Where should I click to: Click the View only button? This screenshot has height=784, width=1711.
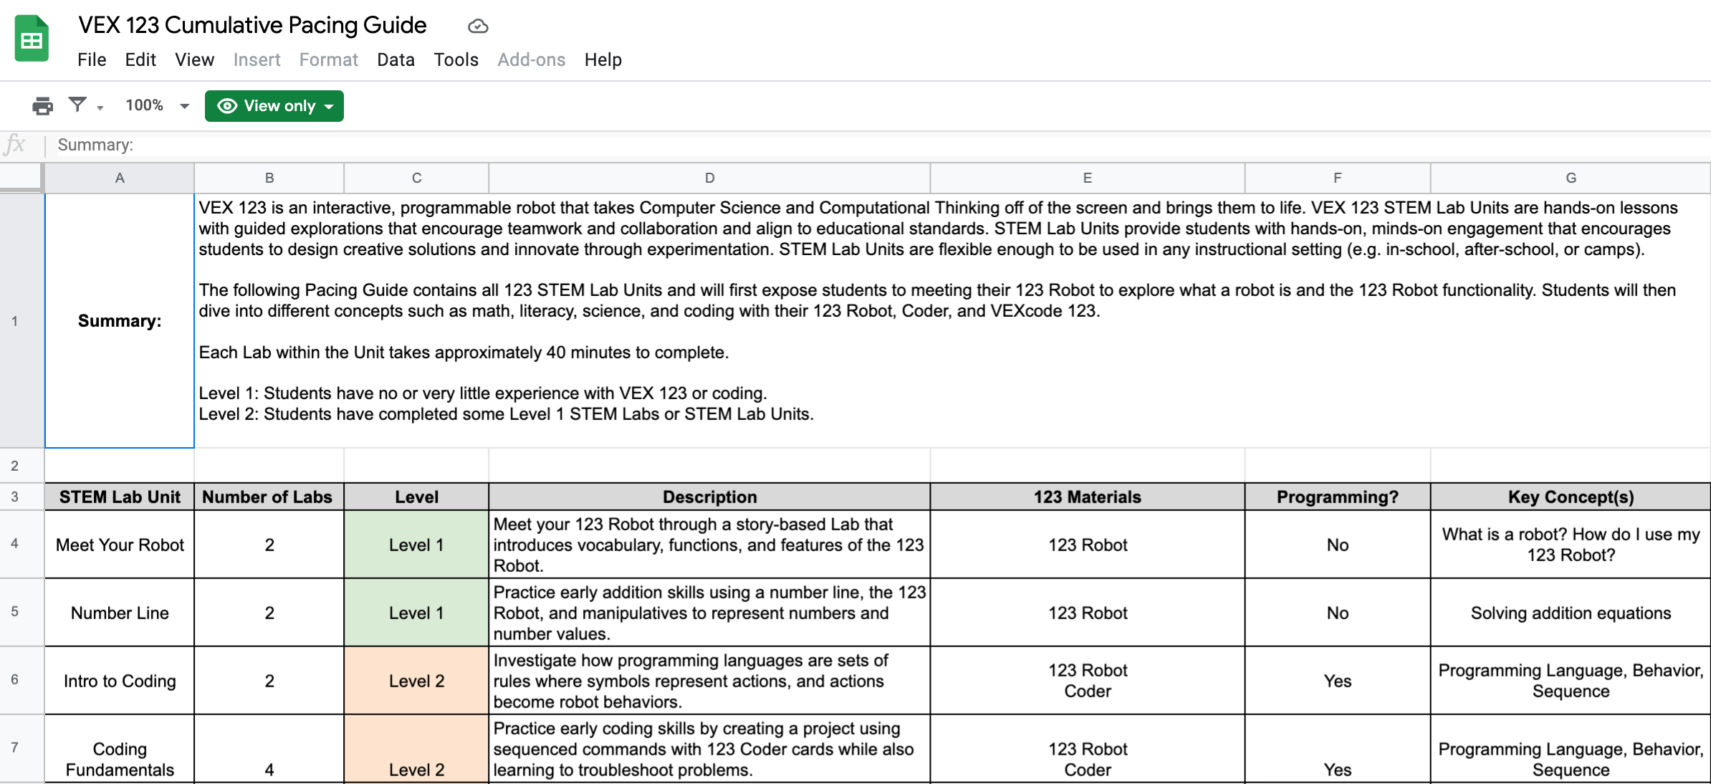[x=274, y=105]
